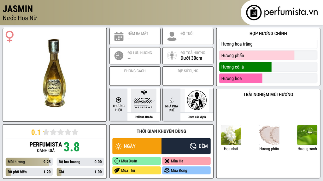323x181 pixels.
Task: Click the Pollena Uroda brand name link
Action: (x=144, y=117)
